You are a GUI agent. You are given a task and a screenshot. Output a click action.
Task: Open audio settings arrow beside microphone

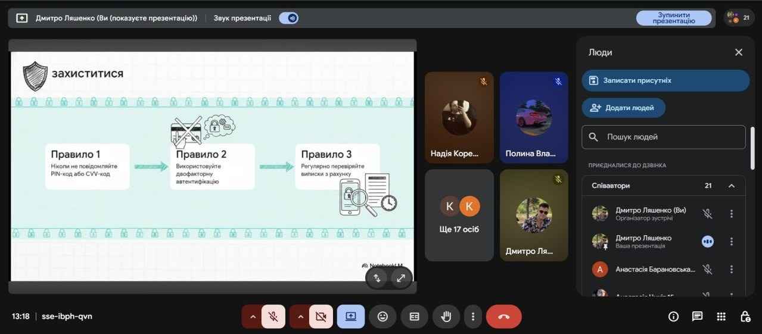tap(253, 317)
